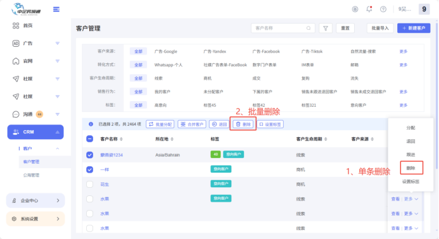Viewport: 439px width, 239px height.
Task: Expand the 沟通 menu arrow
Action: [58, 114]
